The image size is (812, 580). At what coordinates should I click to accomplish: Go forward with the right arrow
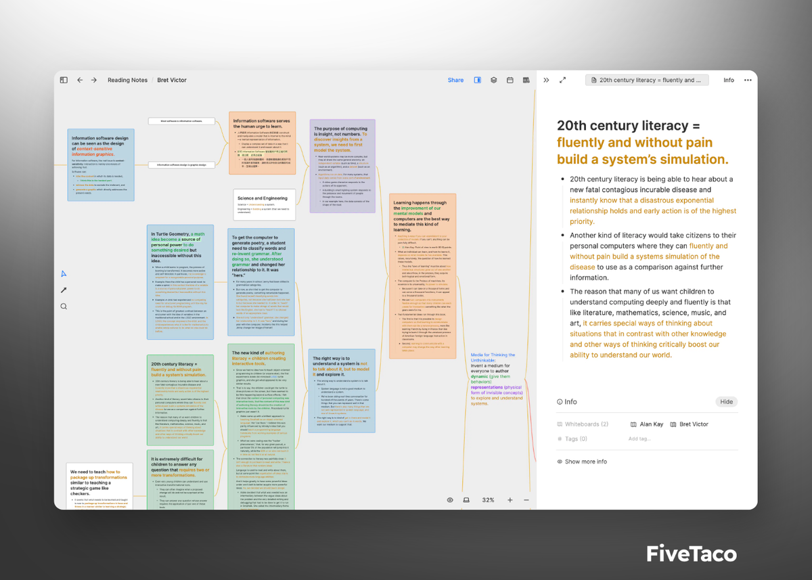pos(94,80)
